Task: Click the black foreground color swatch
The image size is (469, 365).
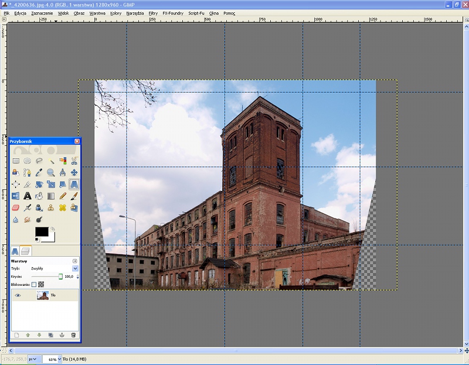Action: point(42,232)
